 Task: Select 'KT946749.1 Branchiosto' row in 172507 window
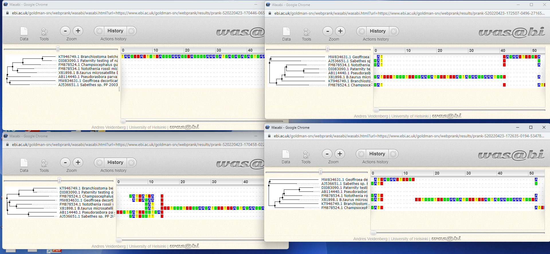(x=349, y=81)
